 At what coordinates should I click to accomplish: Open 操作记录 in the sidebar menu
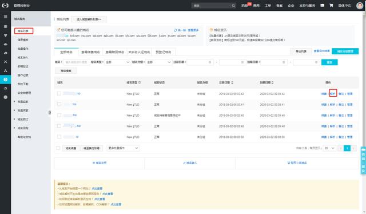pyautogui.click(x=23, y=75)
